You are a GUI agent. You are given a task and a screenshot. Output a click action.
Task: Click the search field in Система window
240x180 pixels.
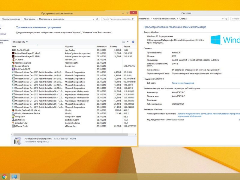[235, 19]
